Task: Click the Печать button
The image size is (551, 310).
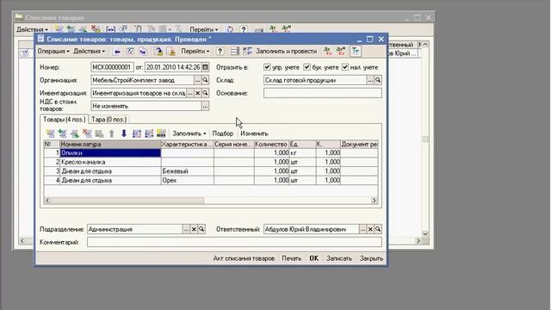Action: tap(291, 258)
